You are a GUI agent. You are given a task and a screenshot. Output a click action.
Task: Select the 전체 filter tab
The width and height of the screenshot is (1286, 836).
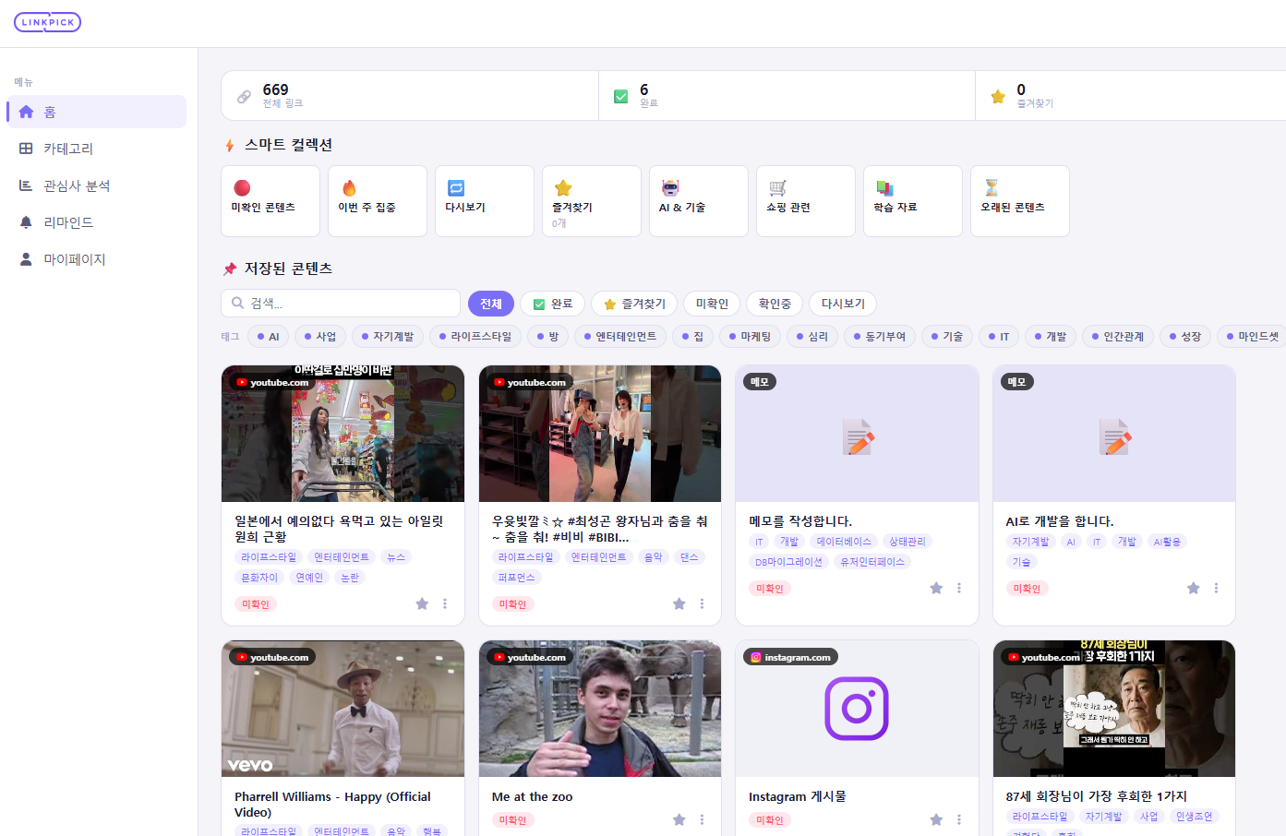(491, 304)
